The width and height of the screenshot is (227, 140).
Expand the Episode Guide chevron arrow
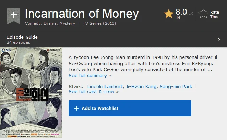218,39
